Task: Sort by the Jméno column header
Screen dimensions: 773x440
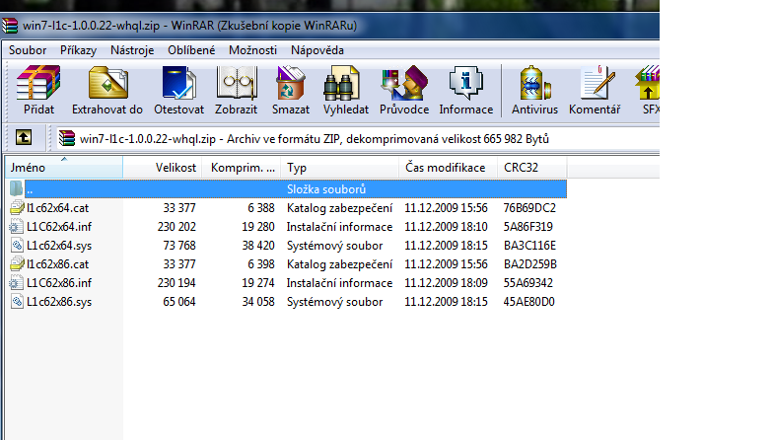Action: pos(63,168)
